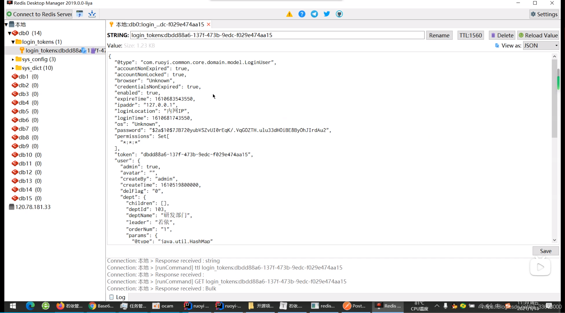Save the value
The width and height of the screenshot is (565, 313).
click(546, 251)
